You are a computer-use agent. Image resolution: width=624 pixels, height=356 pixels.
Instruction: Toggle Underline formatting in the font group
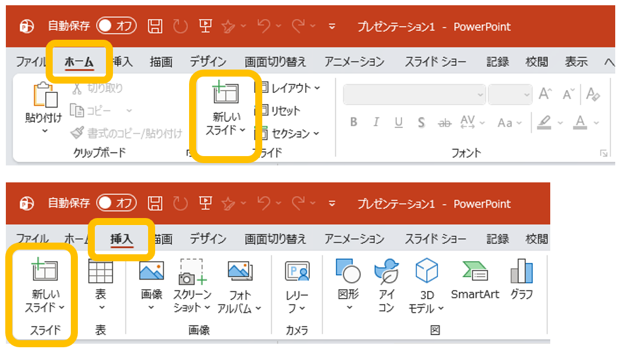pyautogui.click(x=399, y=122)
